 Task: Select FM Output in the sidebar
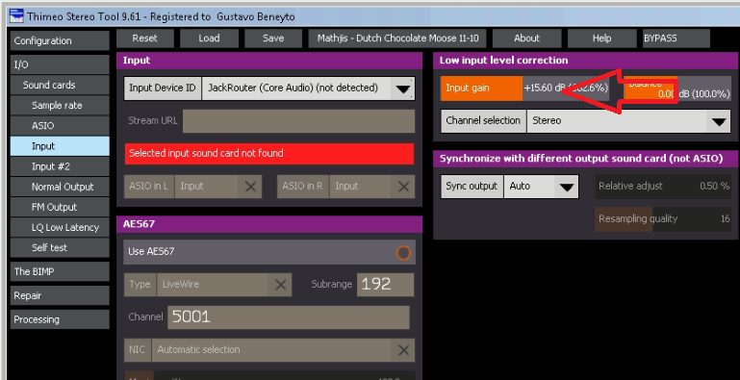click(60, 207)
